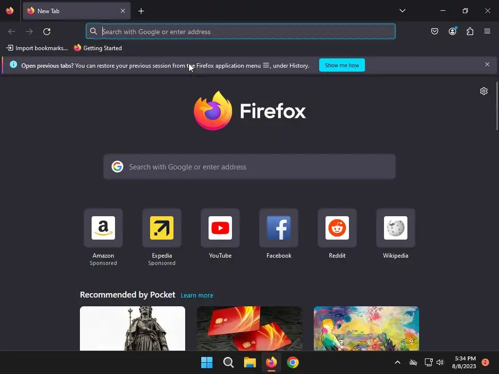Open the Getting Started bookmark

coord(98,48)
